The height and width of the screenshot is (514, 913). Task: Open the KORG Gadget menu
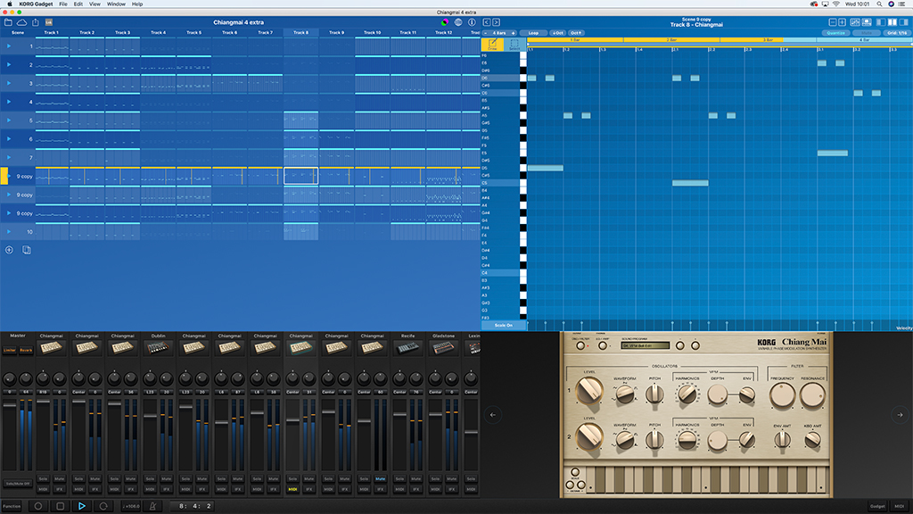(x=36, y=4)
